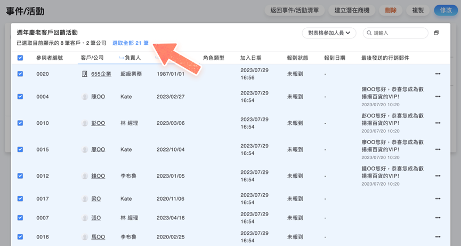
Task: Open the three-dot menu for participant 0016
Action: click(438, 237)
